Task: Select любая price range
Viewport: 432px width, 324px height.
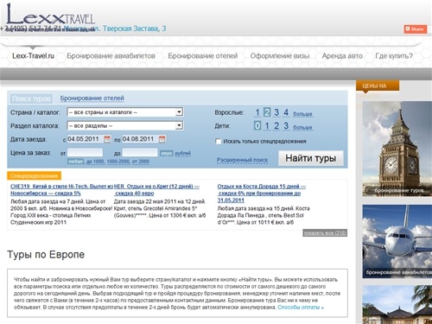Action: tap(75, 162)
